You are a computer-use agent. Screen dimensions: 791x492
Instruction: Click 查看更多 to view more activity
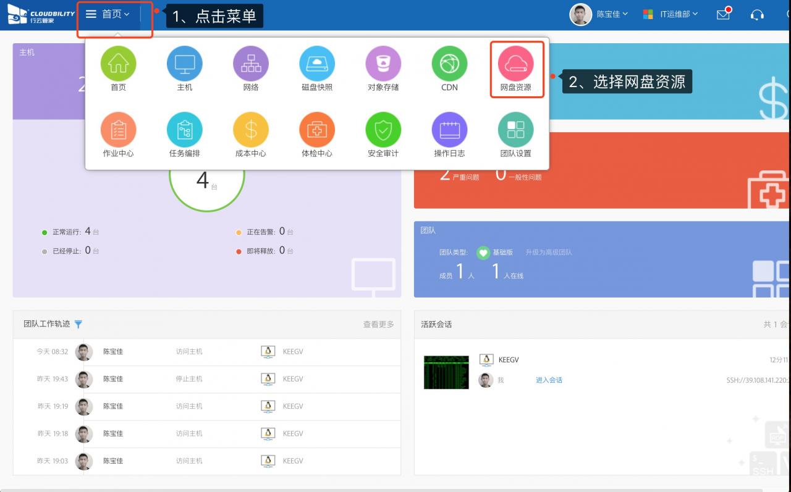pos(378,324)
